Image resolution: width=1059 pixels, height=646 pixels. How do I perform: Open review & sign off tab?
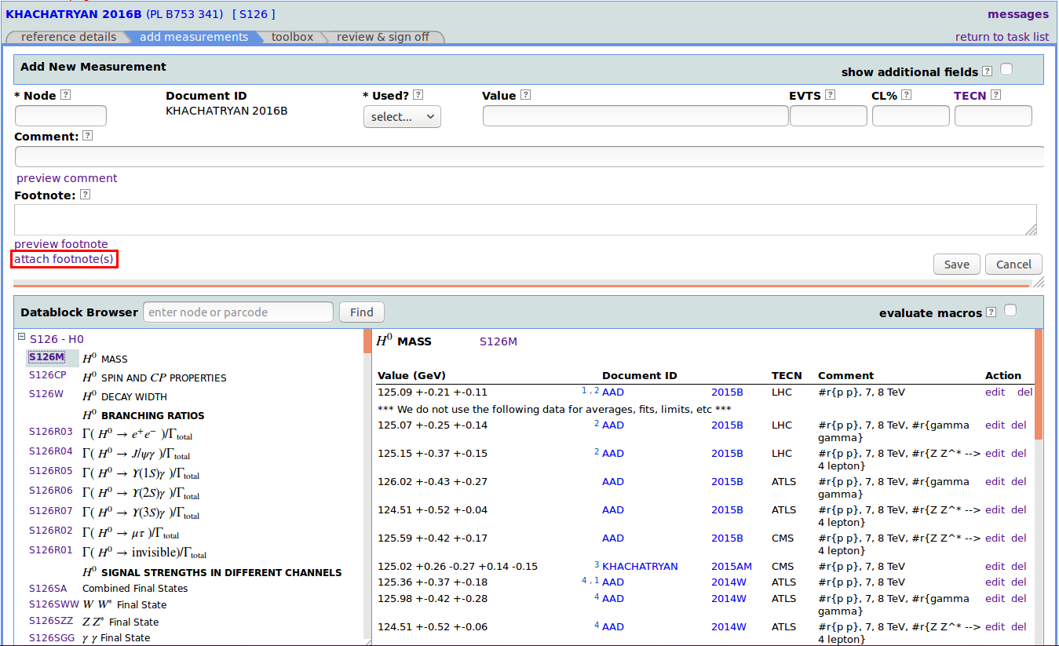point(383,37)
